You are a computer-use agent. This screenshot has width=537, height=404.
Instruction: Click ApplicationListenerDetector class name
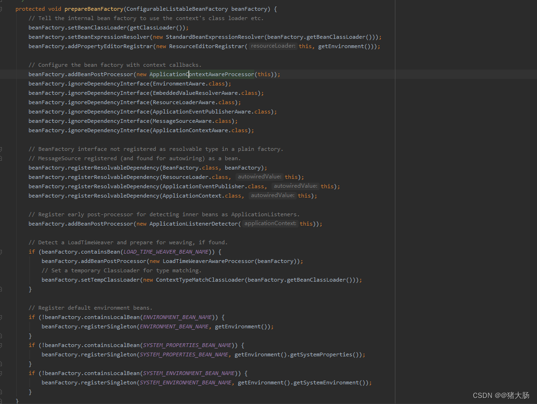(x=193, y=224)
